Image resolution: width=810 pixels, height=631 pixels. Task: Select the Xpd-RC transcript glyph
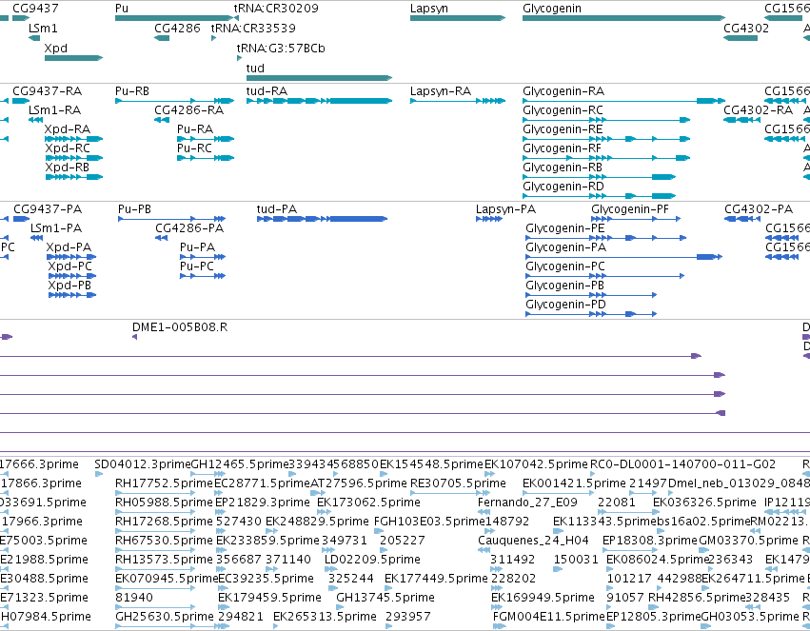[74, 158]
